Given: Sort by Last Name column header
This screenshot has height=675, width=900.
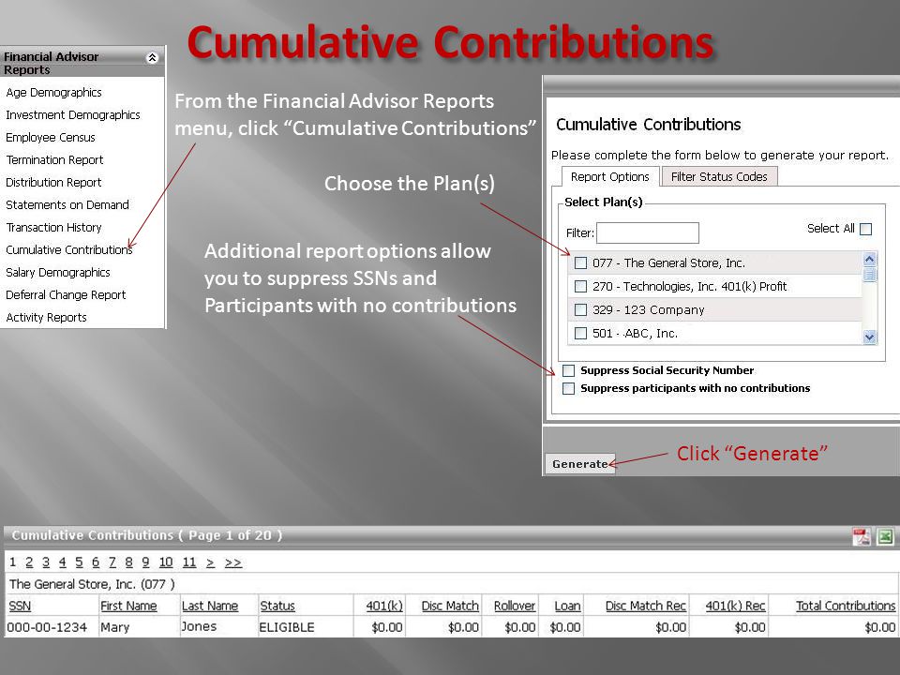Looking at the screenshot, I should [x=209, y=607].
